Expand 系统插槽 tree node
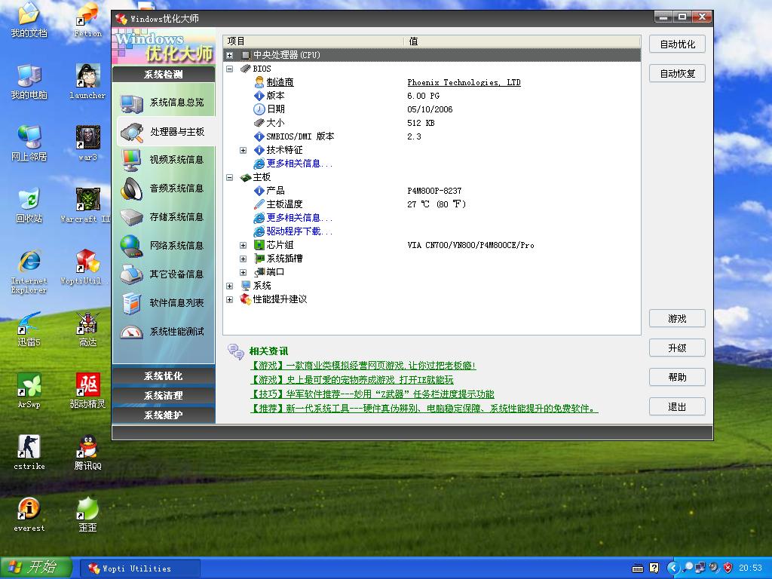Viewport: 772px width, 579px height. pyautogui.click(x=244, y=259)
